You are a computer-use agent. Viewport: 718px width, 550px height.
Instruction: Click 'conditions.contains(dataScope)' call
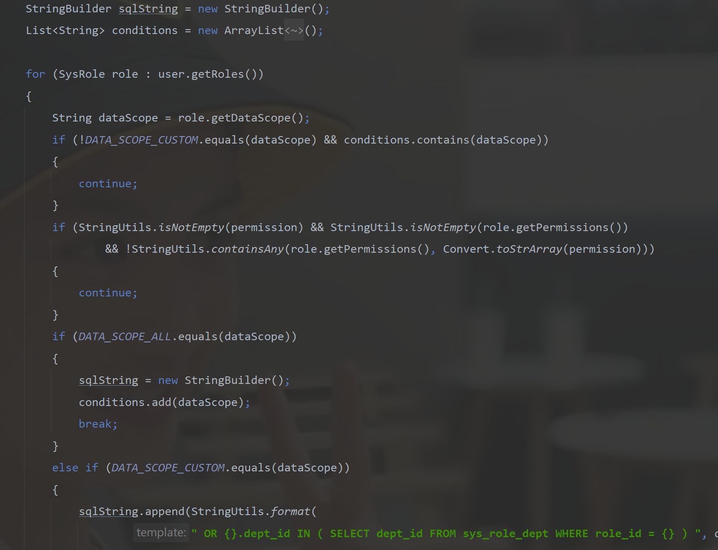[x=443, y=140]
